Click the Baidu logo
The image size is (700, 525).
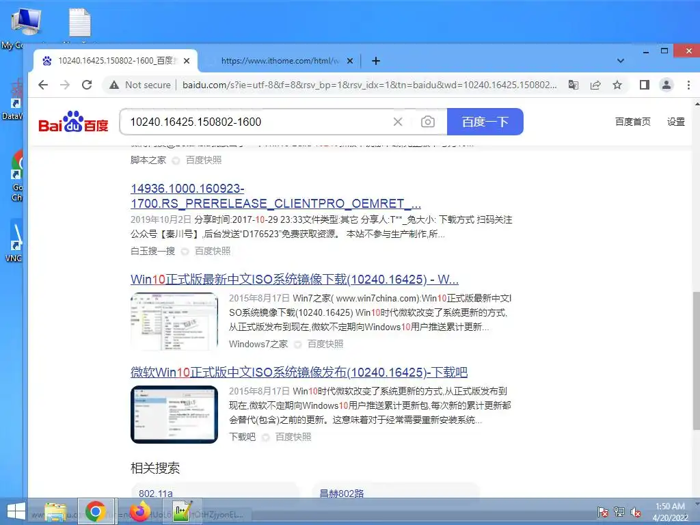coord(73,122)
